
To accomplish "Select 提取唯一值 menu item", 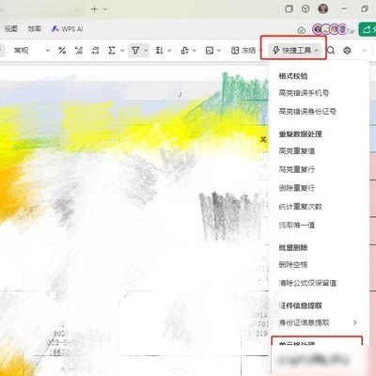I will click(297, 225).
